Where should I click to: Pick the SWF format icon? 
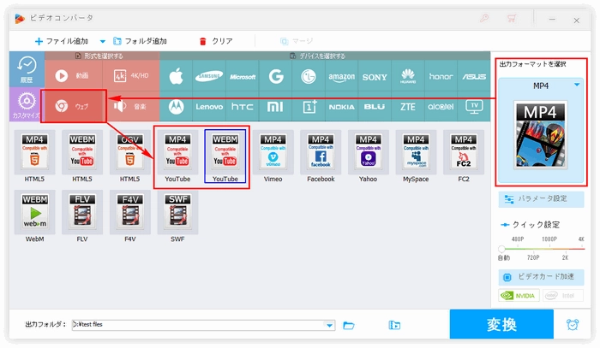click(178, 215)
